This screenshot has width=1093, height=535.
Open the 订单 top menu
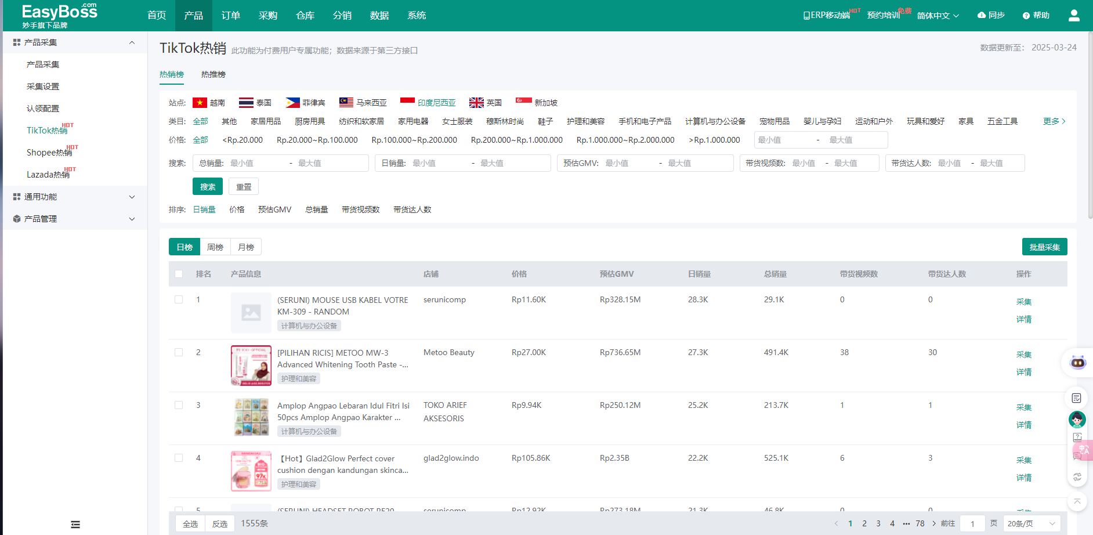click(x=231, y=16)
